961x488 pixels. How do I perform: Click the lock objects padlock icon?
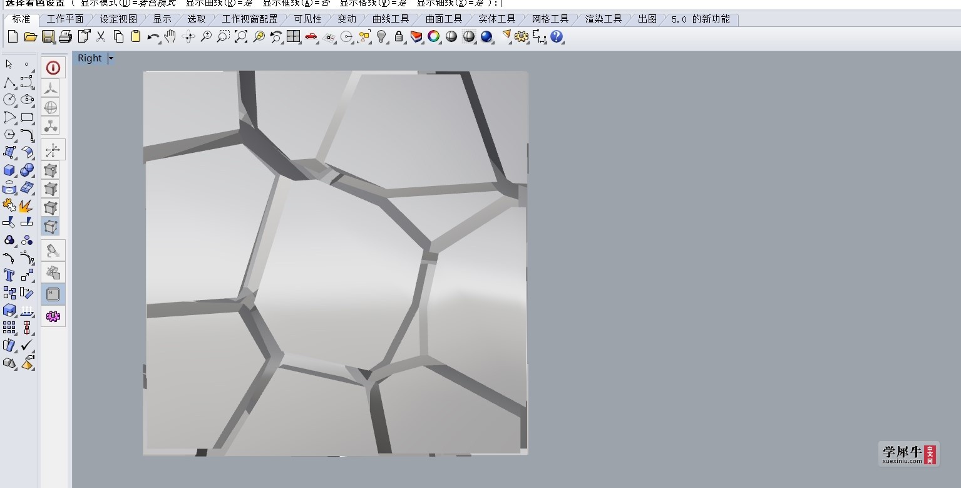coord(399,37)
